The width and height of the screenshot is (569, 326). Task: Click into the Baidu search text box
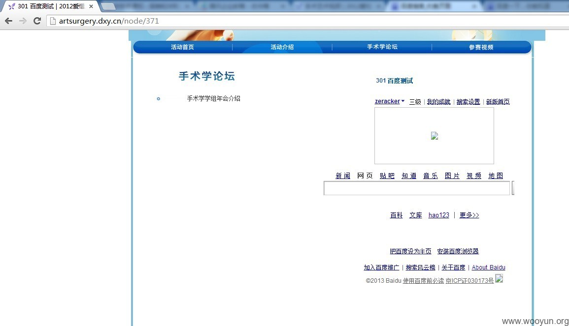pos(417,188)
